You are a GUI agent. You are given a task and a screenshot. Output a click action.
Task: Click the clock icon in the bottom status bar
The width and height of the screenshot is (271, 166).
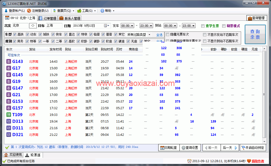coord(189,161)
